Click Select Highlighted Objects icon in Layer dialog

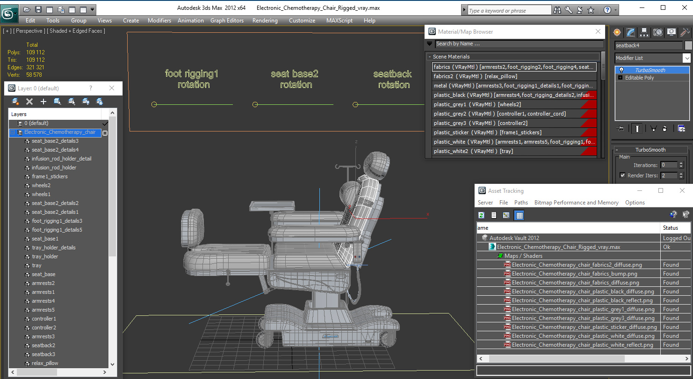[58, 102]
